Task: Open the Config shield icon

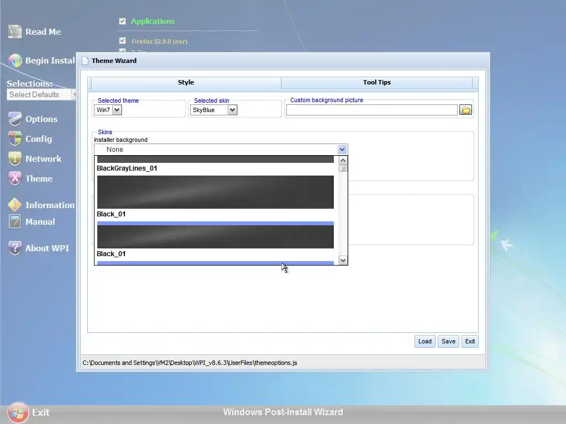Action: pos(15,139)
